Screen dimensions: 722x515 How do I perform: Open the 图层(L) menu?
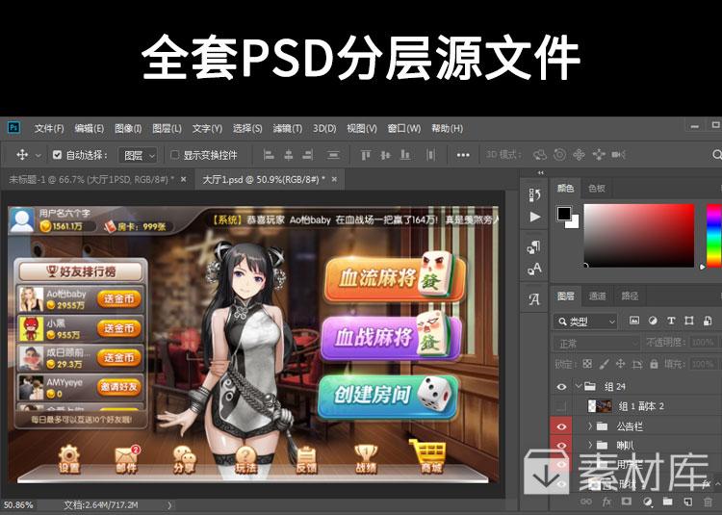(167, 128)
